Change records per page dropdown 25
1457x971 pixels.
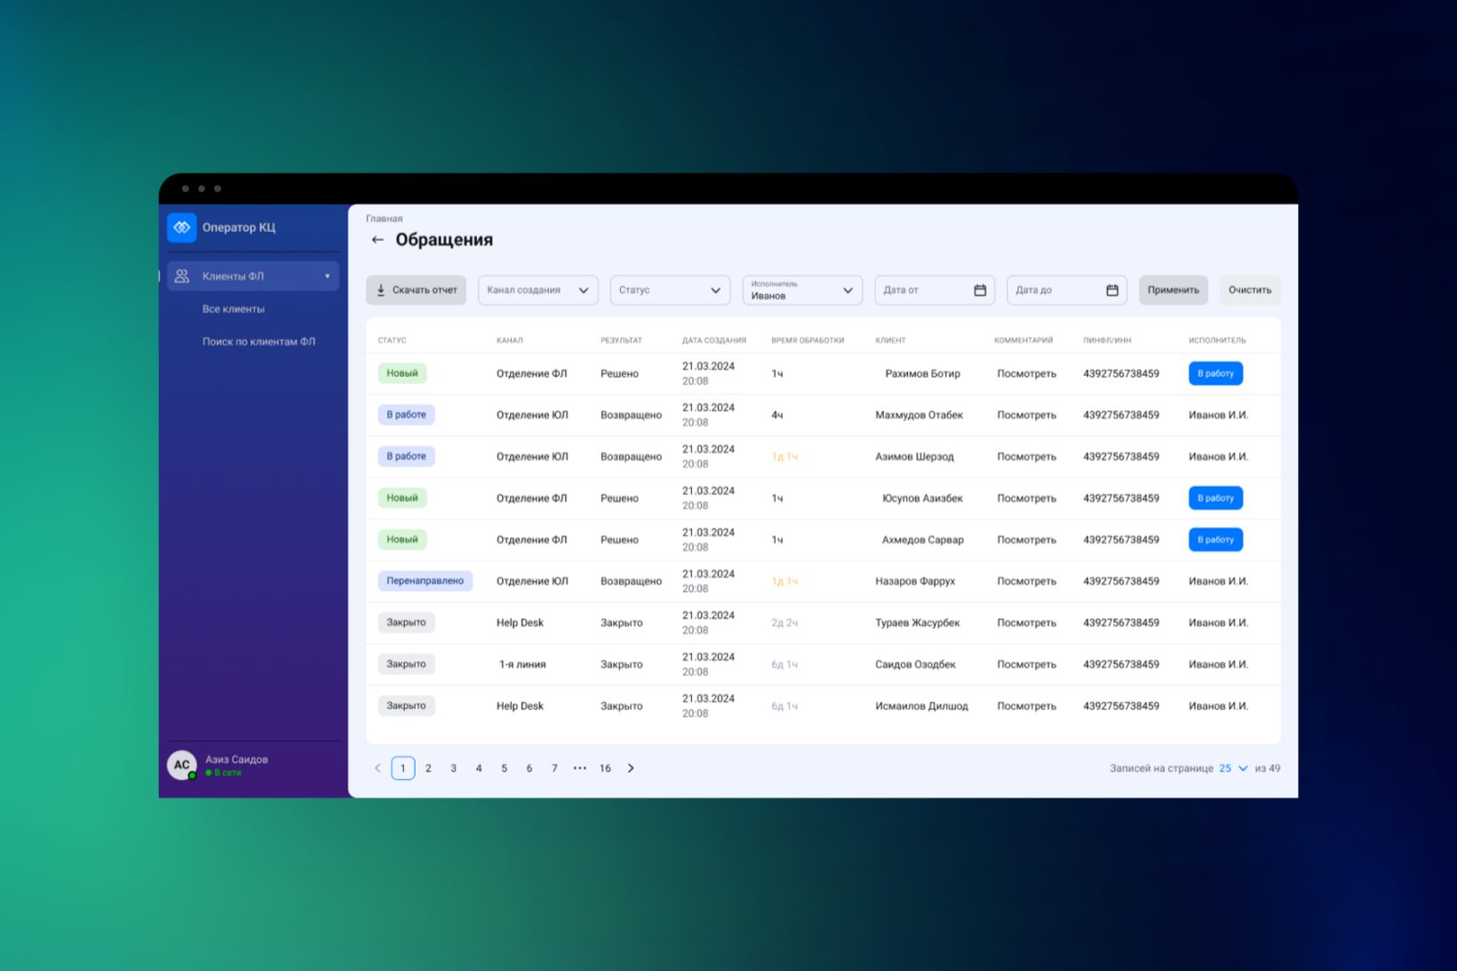pyautogui.click(x=1233, y=768)
